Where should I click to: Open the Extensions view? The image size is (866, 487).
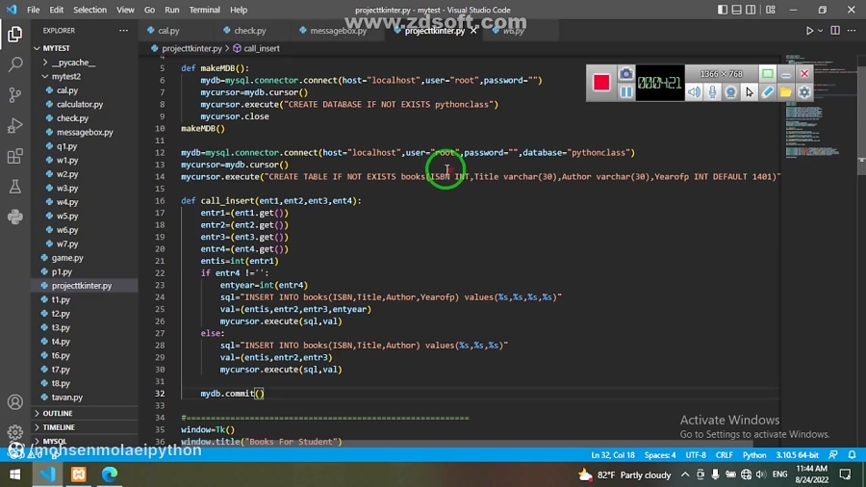[14, 156]
